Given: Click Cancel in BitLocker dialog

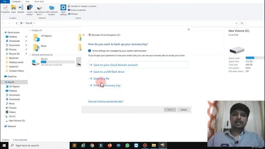Looking at the screenshot, I should point(183,110).
